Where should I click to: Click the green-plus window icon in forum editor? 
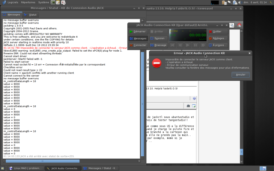[x=194, y=106]
